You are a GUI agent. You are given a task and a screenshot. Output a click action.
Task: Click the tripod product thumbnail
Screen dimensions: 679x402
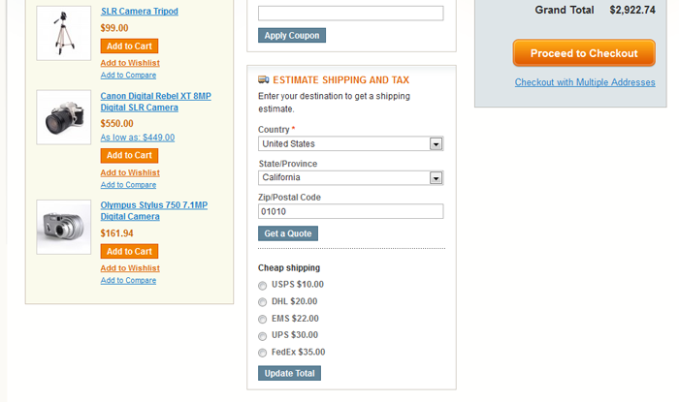point(64,33)
